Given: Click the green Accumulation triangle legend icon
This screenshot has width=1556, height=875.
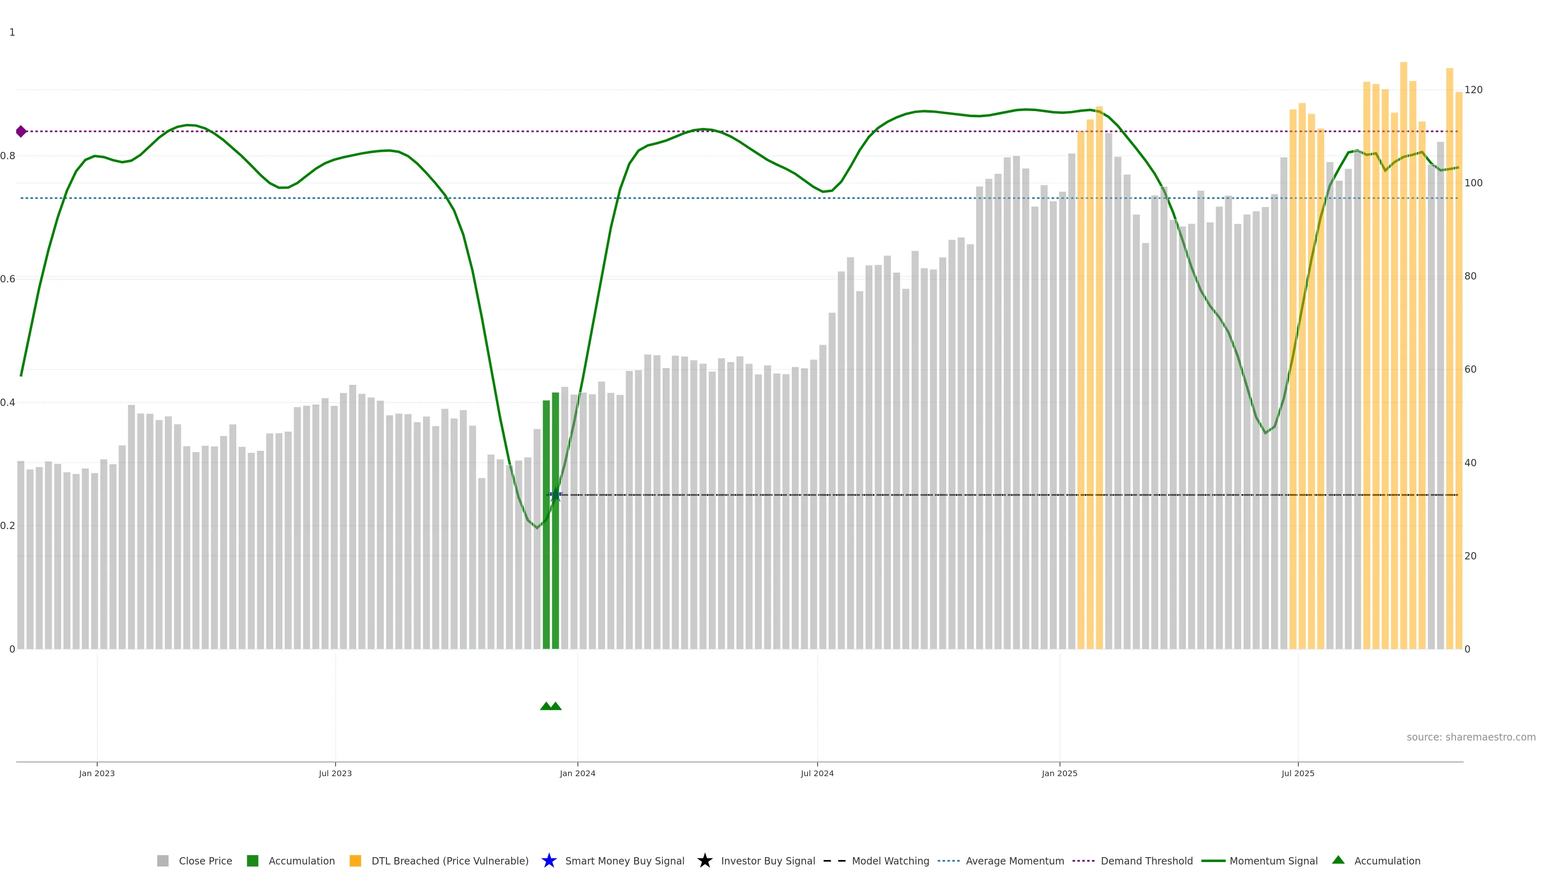Looking at the screenshot, I should (1338, 860).
